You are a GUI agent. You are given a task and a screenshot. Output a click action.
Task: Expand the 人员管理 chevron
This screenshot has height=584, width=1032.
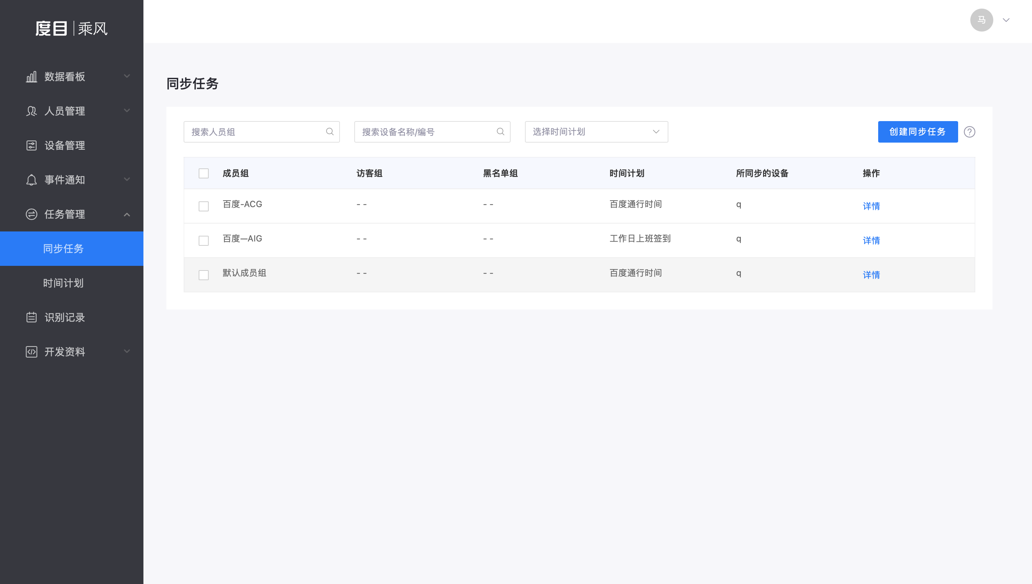127,111
